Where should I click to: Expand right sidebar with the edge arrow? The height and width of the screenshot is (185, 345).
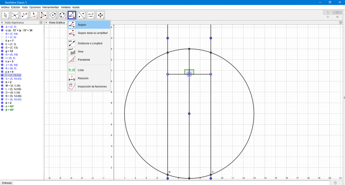click(344, 98)
